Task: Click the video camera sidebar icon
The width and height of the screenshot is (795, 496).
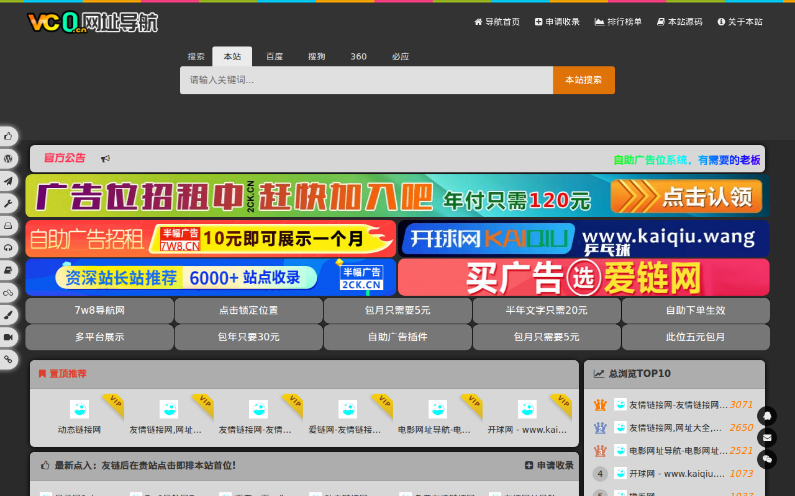Action: (x=8, y=337)
